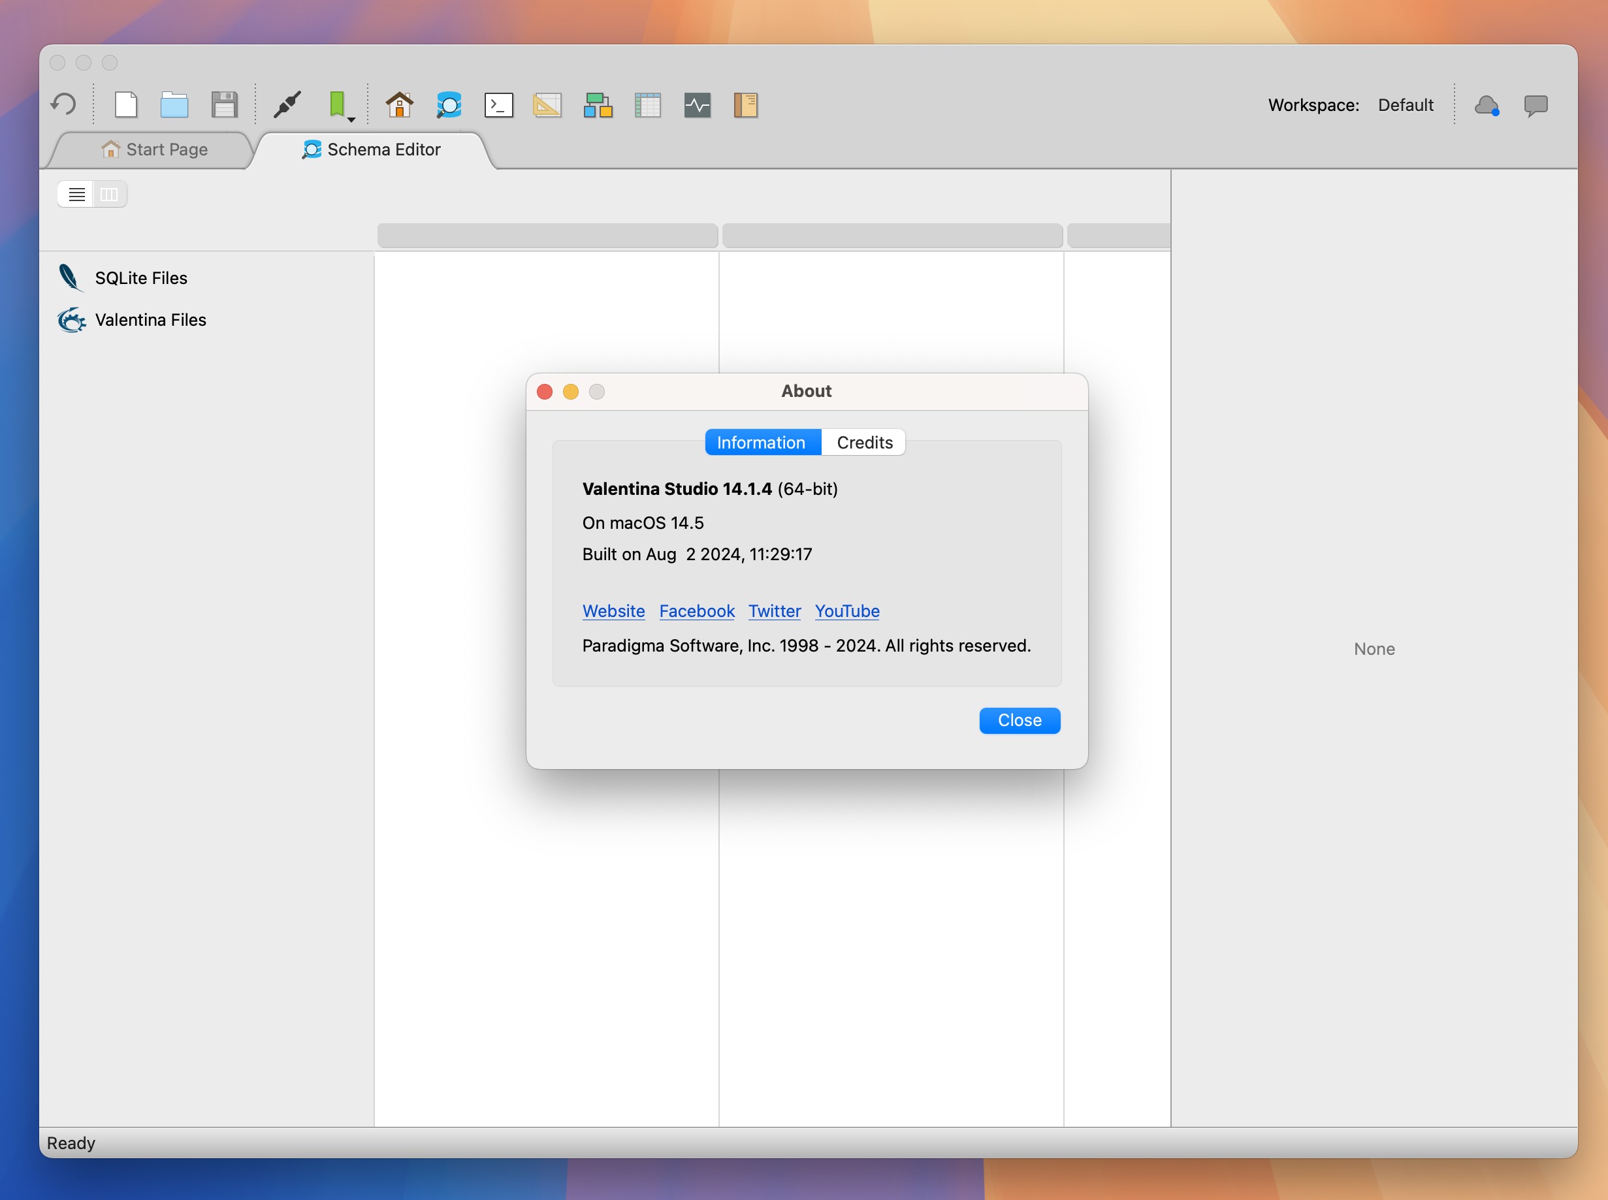This screenshot has height=1200, width=1608.
Task: Click the Valentina dragon logo icon
Action: (71, 320)
